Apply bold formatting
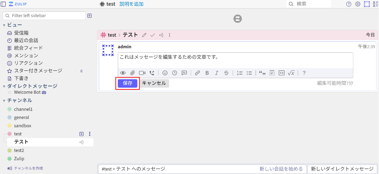Viewport: 379px width, 174px height. pyautogui.click(x=207, y=73)
